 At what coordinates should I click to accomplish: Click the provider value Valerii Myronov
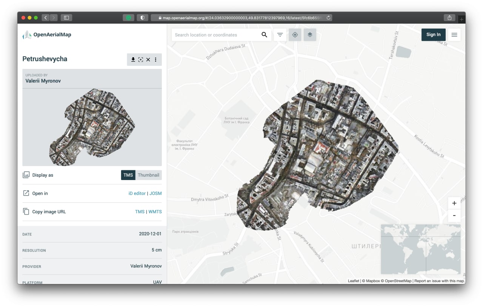coord(146,266)
